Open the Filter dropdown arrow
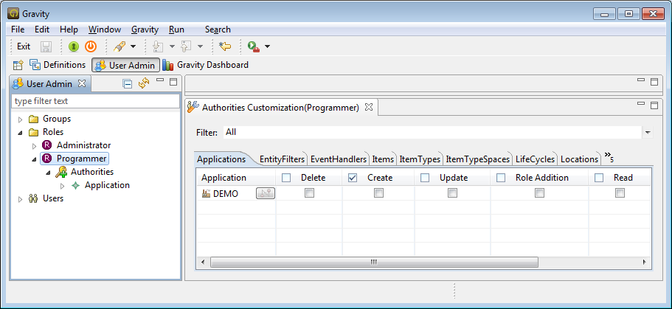This screenshot has height=309, width=672. point(648,133)
